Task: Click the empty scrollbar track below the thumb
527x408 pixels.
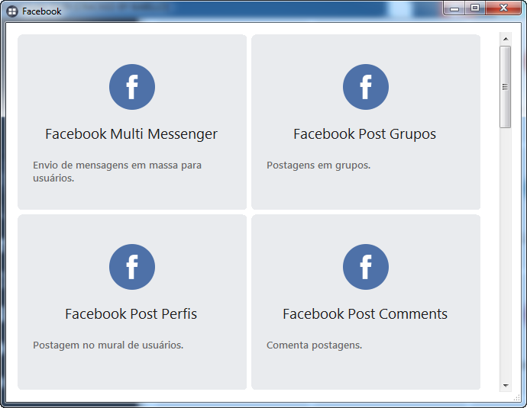Action: coord(505,252)
